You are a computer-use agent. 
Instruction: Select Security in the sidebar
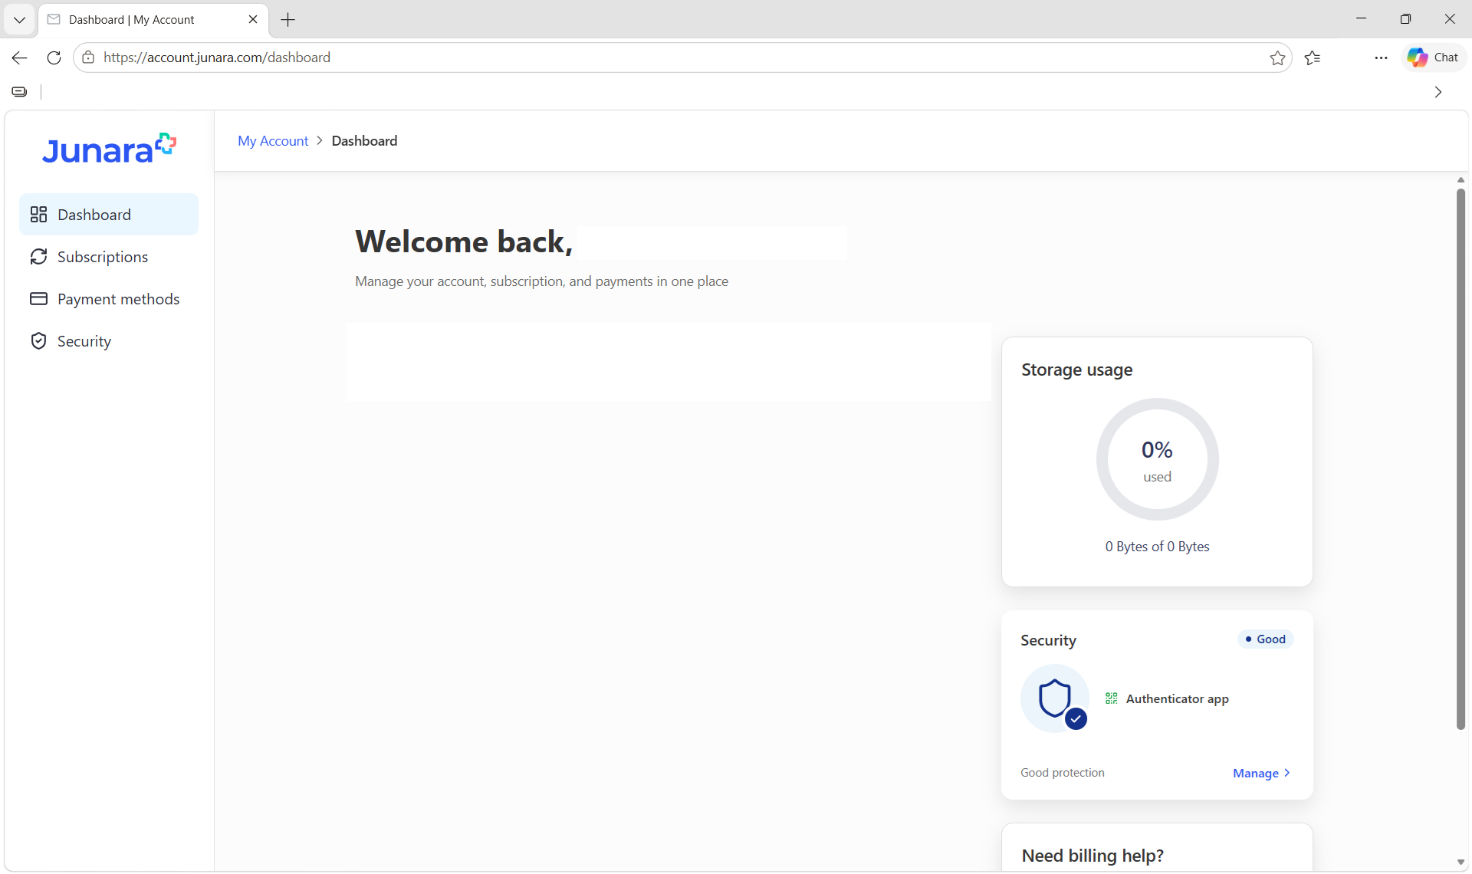(x=109, y=341)
